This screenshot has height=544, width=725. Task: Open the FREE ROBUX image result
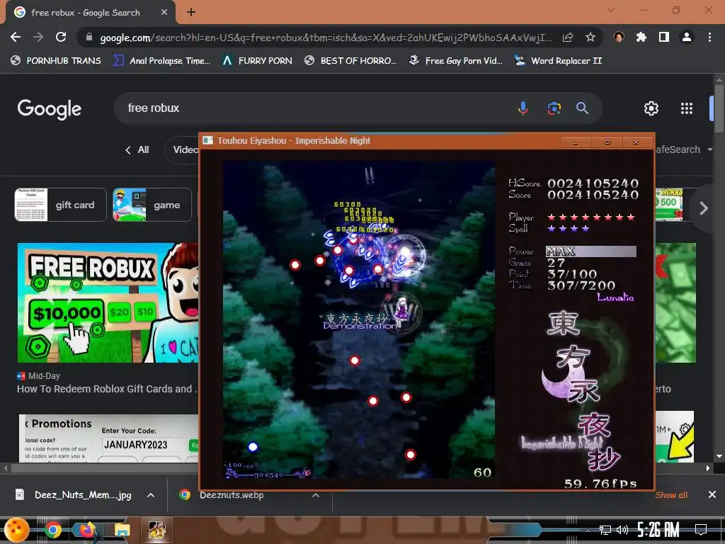[x=108, y=302]
